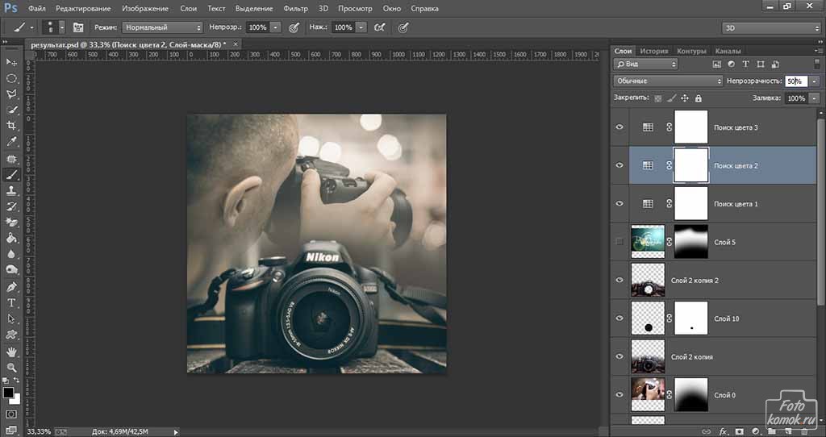The height and width of the screenshot is (437, 826).
Task: Open the Brush panel toggle icon
Action: (x=78, y=27)
